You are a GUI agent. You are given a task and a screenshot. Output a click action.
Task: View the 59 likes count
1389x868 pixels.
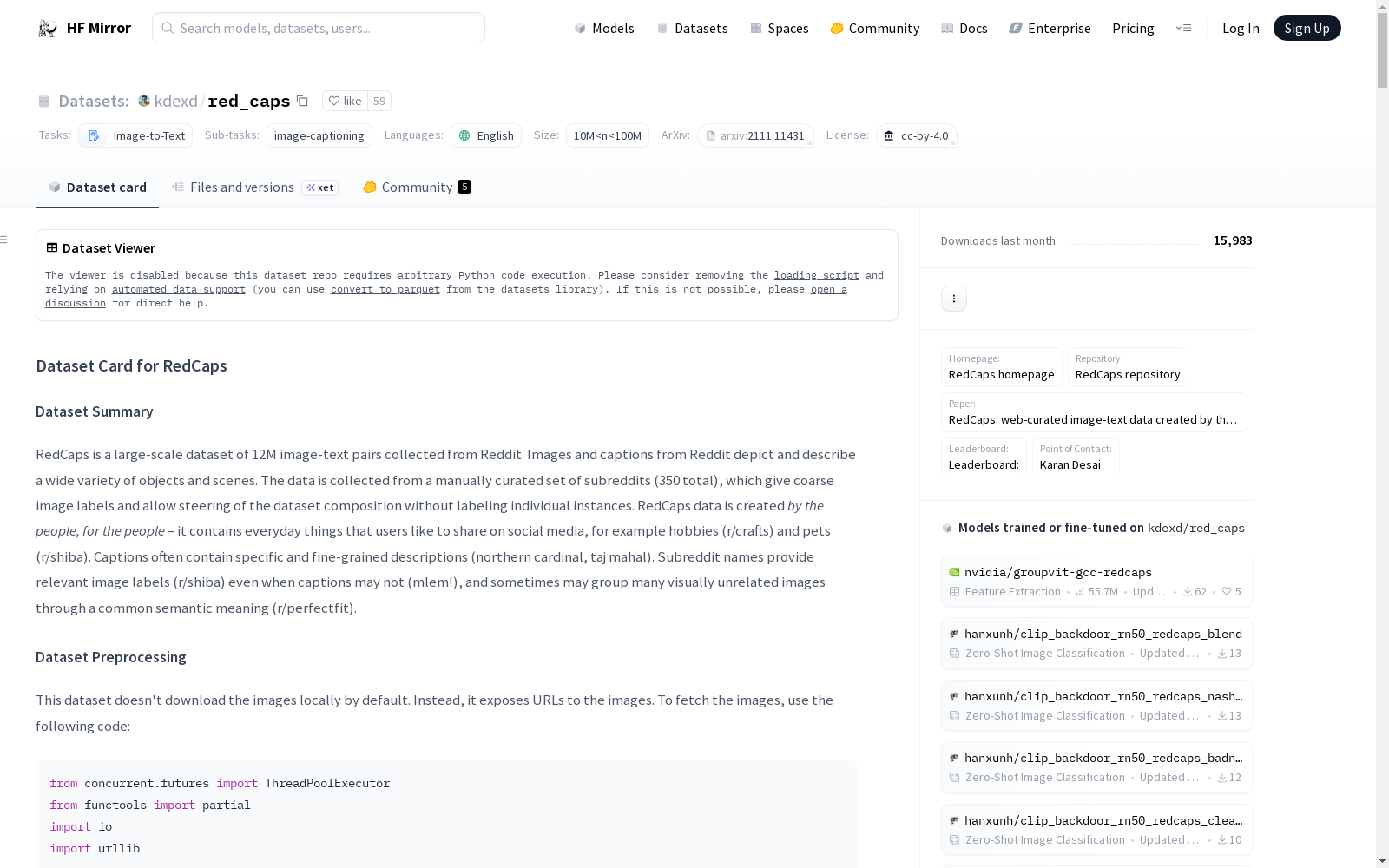tap(379, 101)
